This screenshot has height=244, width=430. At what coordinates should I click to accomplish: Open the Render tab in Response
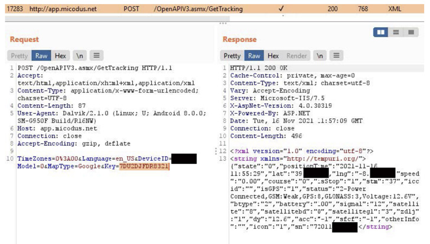pyautogui.click(x=297, y=56)
